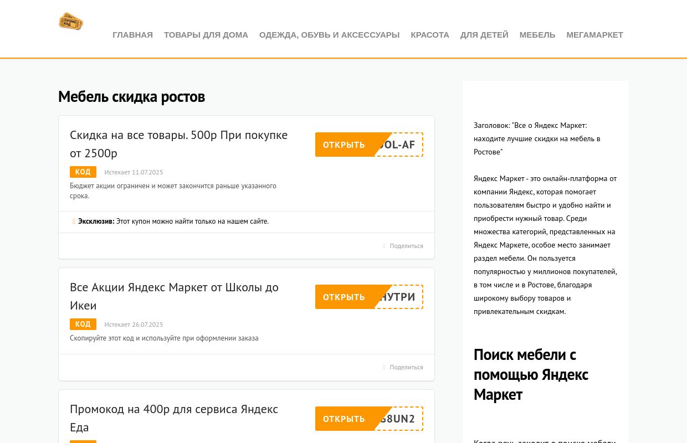Click text Бюджет акции ограничен
This screenshot has height=443, width=687.
[x=173, y=190]
